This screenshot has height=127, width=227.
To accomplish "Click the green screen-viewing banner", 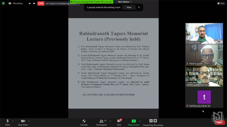I will 92,2.
